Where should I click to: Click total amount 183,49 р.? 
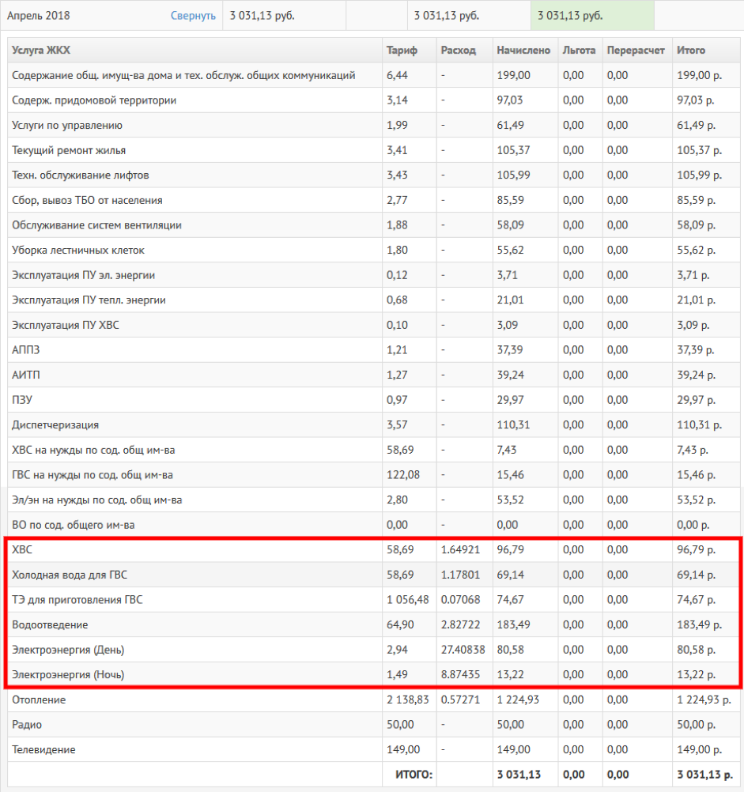coord(699,624)
